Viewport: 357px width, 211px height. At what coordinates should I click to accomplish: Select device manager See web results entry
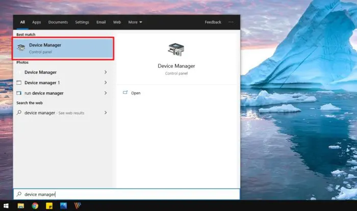(x=63, y=113)
